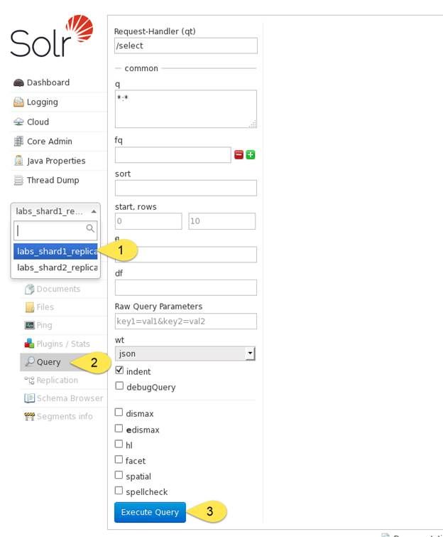Open Thread Dump

coord(53,181)
